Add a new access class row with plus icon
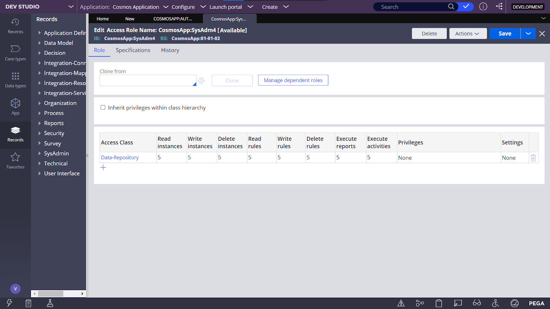550x309 pixels. click(103, 168)
